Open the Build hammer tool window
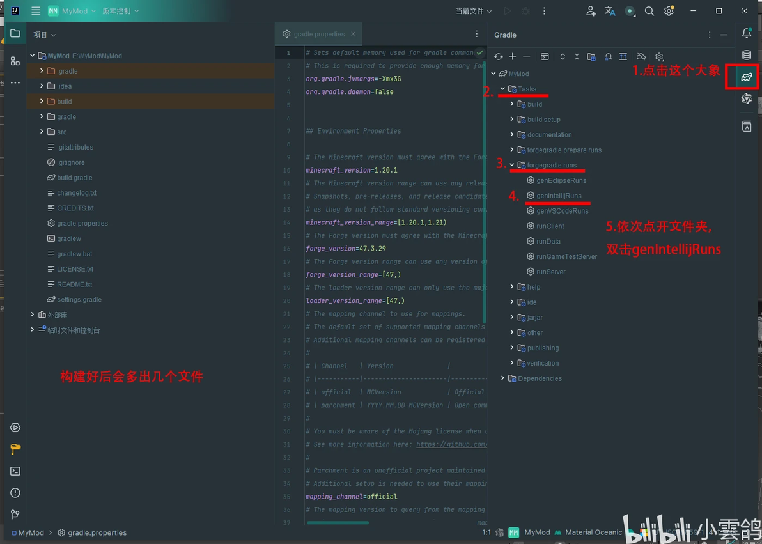Viewport: 762px width, 544px height. (x=15, y=449)
